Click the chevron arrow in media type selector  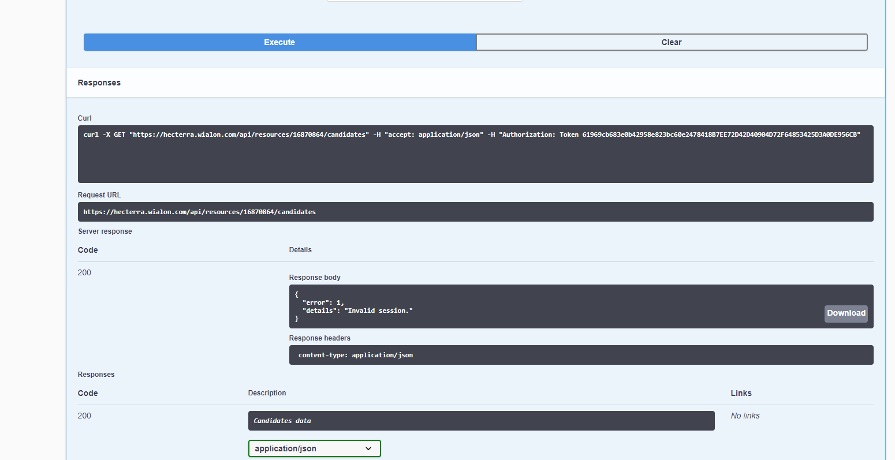368,448
